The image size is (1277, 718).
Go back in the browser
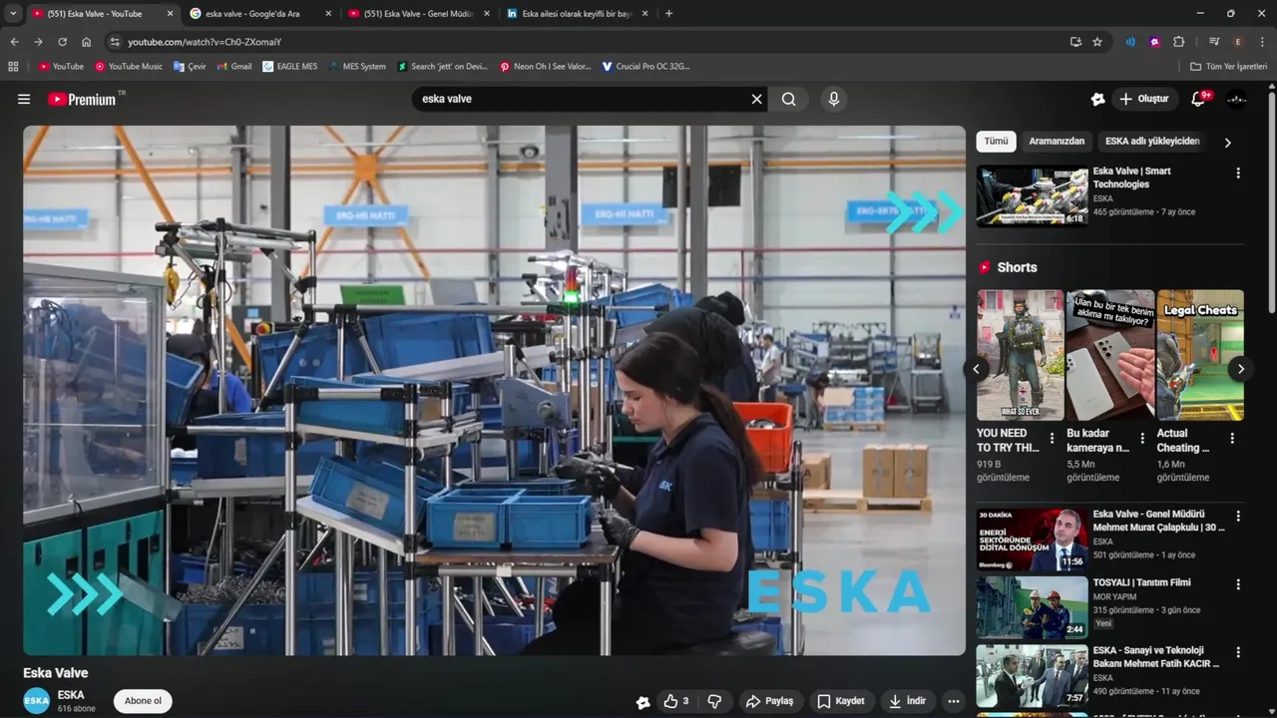(x=14, y=42)
